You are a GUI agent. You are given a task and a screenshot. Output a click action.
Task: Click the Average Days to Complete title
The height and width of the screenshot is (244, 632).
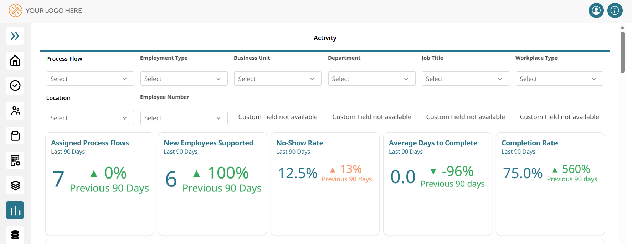click(x=433, y=143)
